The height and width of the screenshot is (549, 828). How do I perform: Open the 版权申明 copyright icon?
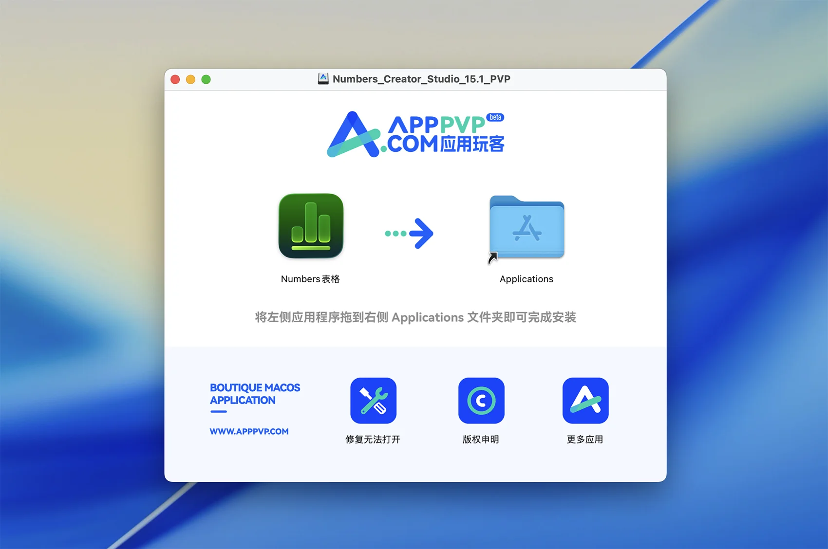[481, 401]
